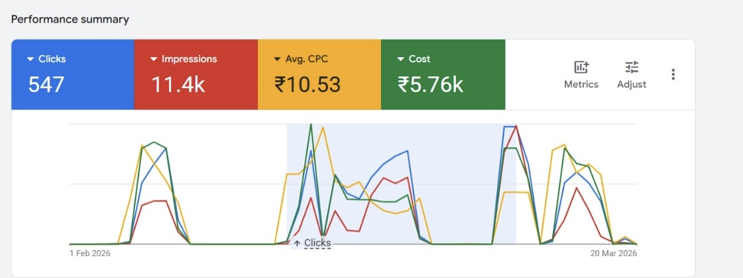The height and width of the screenshot is (278, 743).
Task: Click the dashed Clicks label on the chart
Action: 317,243
